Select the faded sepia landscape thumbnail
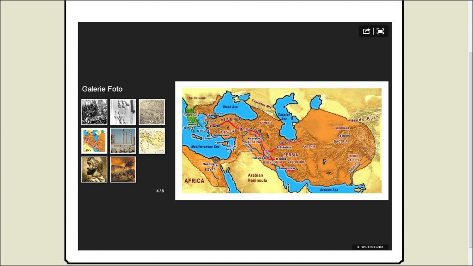 152,112
